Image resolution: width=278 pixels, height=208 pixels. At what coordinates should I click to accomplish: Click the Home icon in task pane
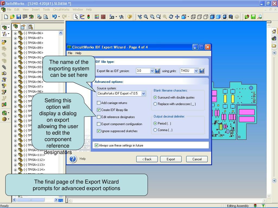click(x=274, y=31)
